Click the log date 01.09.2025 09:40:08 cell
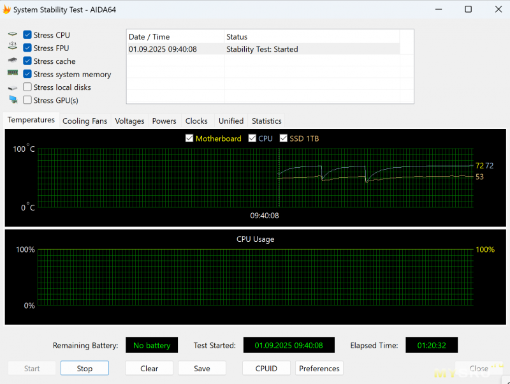Screen dimensions: 510x384 (x=163, y=49)
